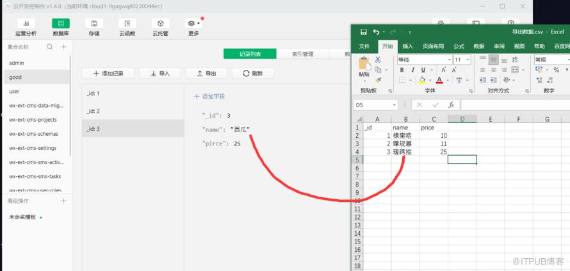Copy selection in Excel ribbon
Image resolution: width=570 pixels, height=271 pixels.
378,70
